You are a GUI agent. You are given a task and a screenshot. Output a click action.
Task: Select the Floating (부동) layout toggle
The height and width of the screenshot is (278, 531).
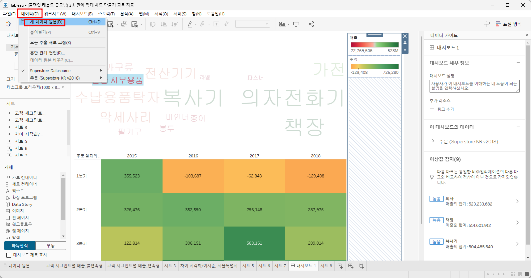tap(51, 246)
